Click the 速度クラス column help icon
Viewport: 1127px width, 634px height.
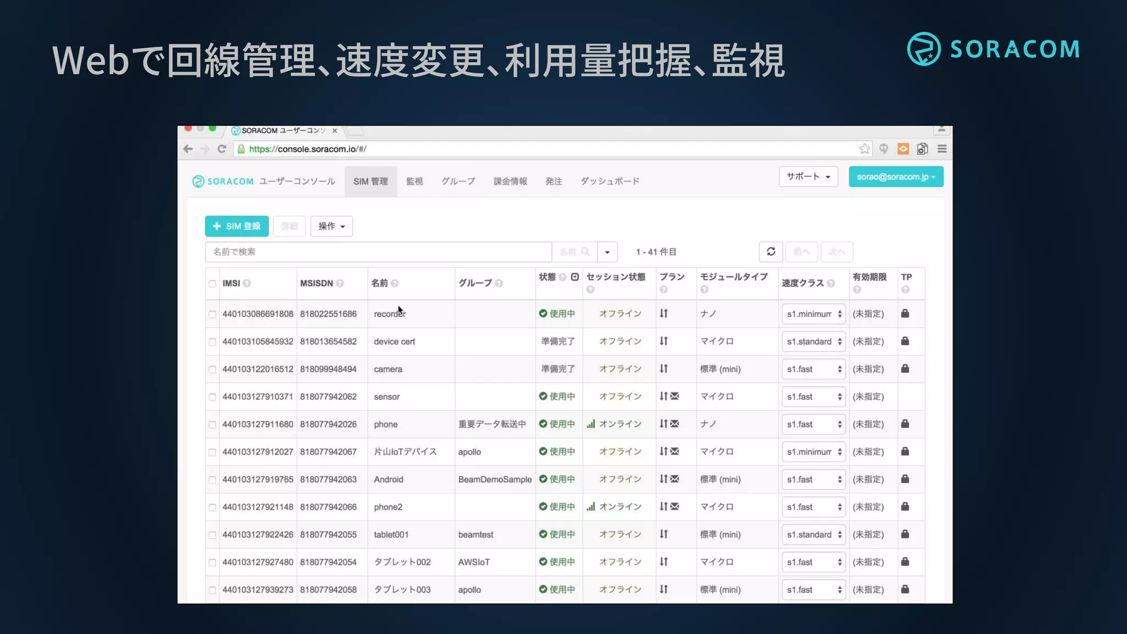(830, 283)
